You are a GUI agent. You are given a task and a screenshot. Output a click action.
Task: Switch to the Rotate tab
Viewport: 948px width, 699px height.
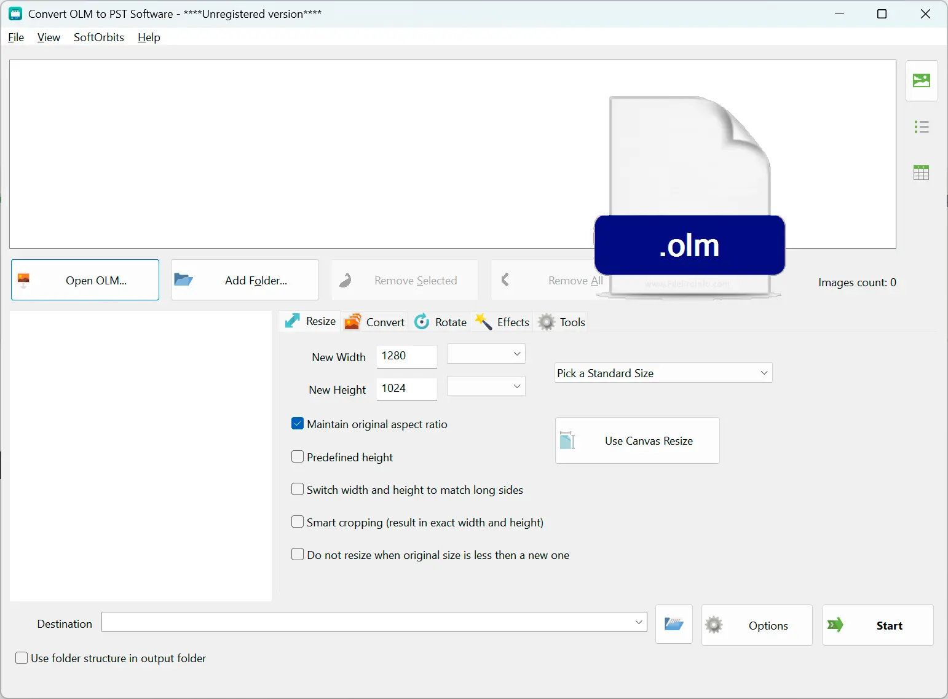pyautogui.click(x=440, y=322)
